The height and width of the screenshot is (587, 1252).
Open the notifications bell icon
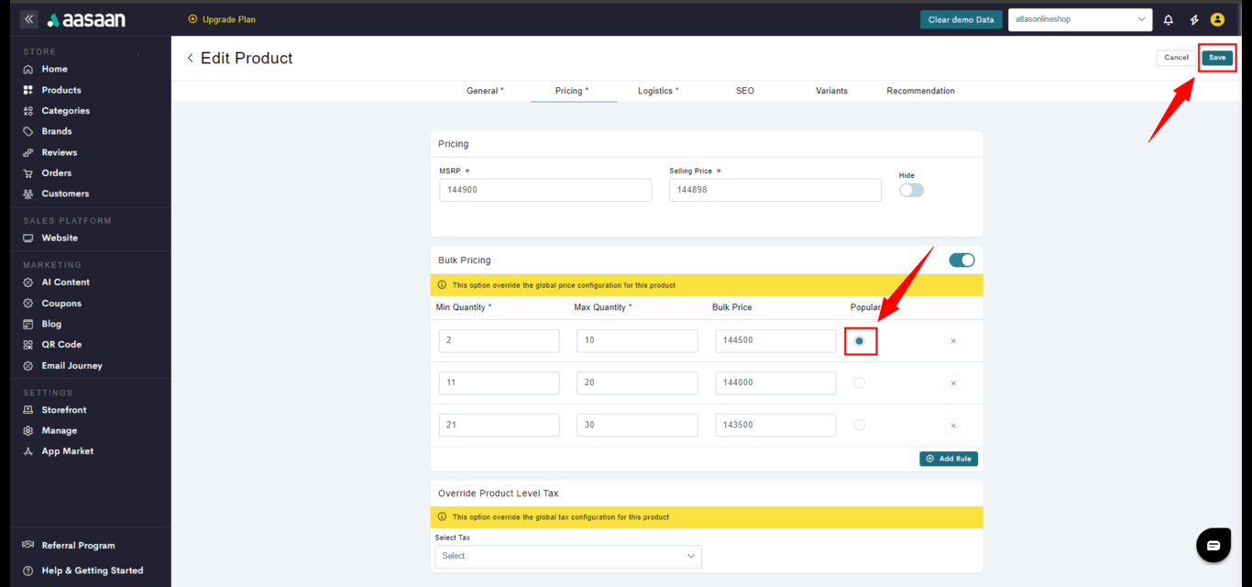click(x=1169, y=19)
